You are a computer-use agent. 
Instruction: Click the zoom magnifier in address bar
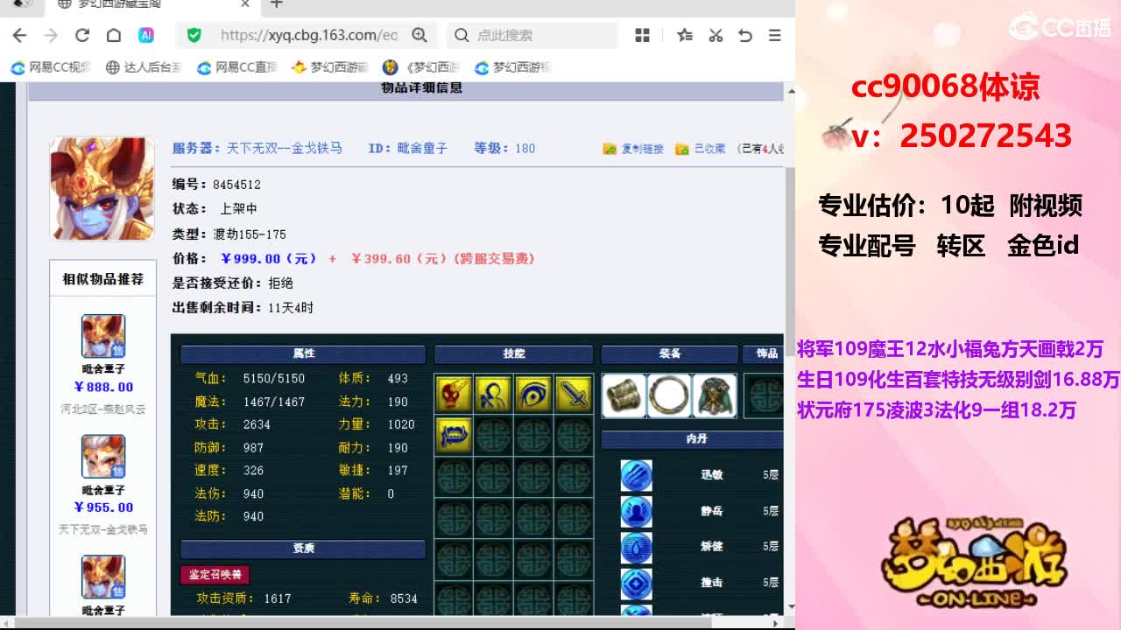(419, 35)
